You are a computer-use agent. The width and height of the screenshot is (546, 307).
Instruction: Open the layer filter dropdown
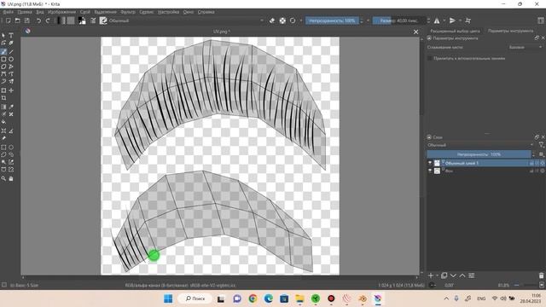541,145
